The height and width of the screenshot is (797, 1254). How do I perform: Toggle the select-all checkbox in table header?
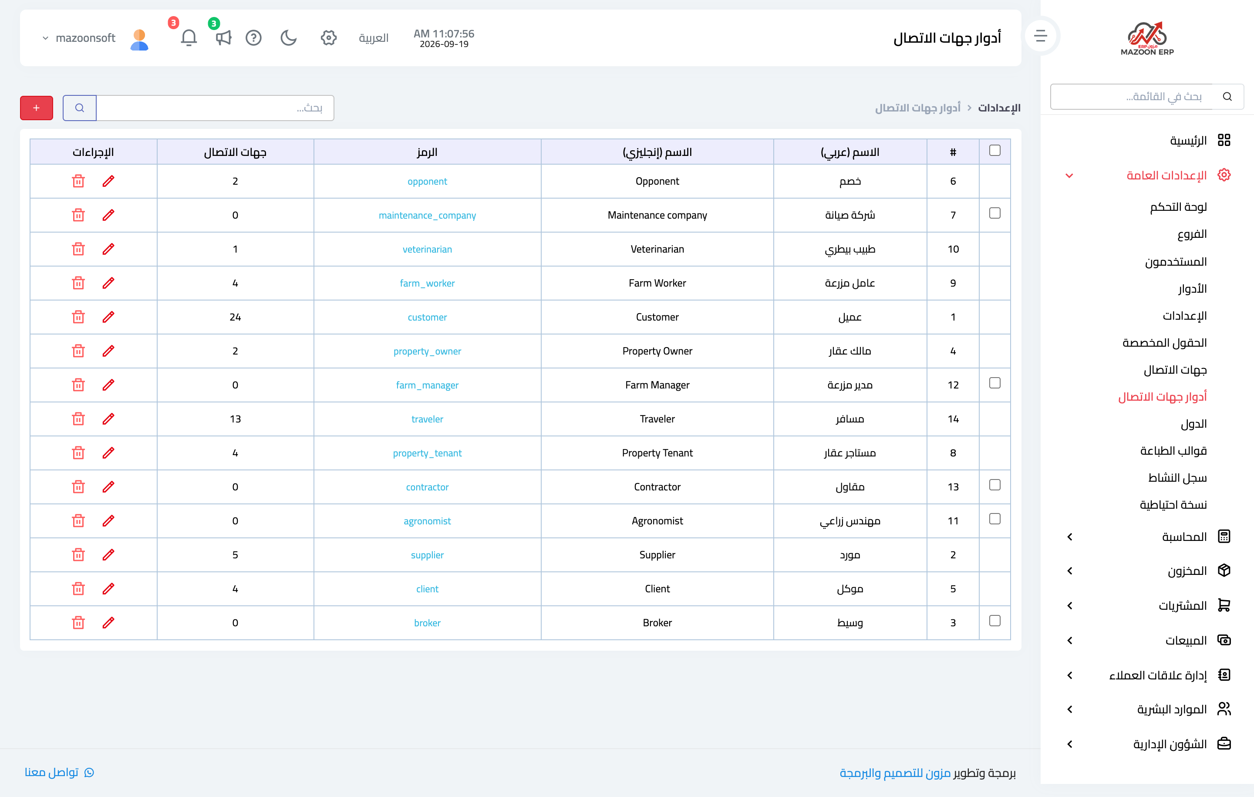point(994,151)
